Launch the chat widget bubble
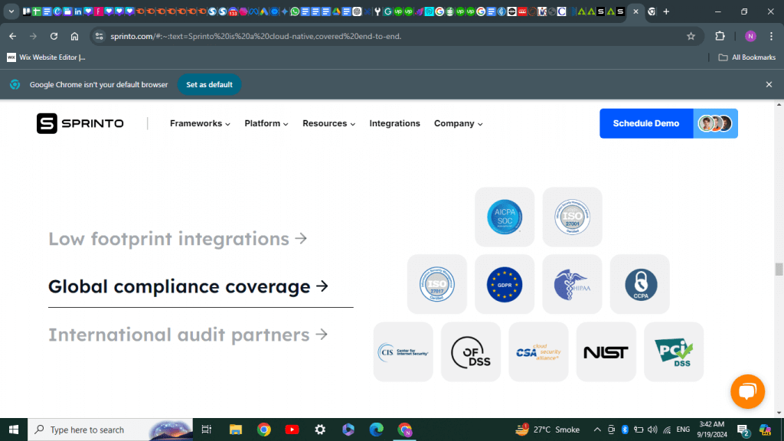The height and width of the screenshot is (441, 784). [747, 391]
